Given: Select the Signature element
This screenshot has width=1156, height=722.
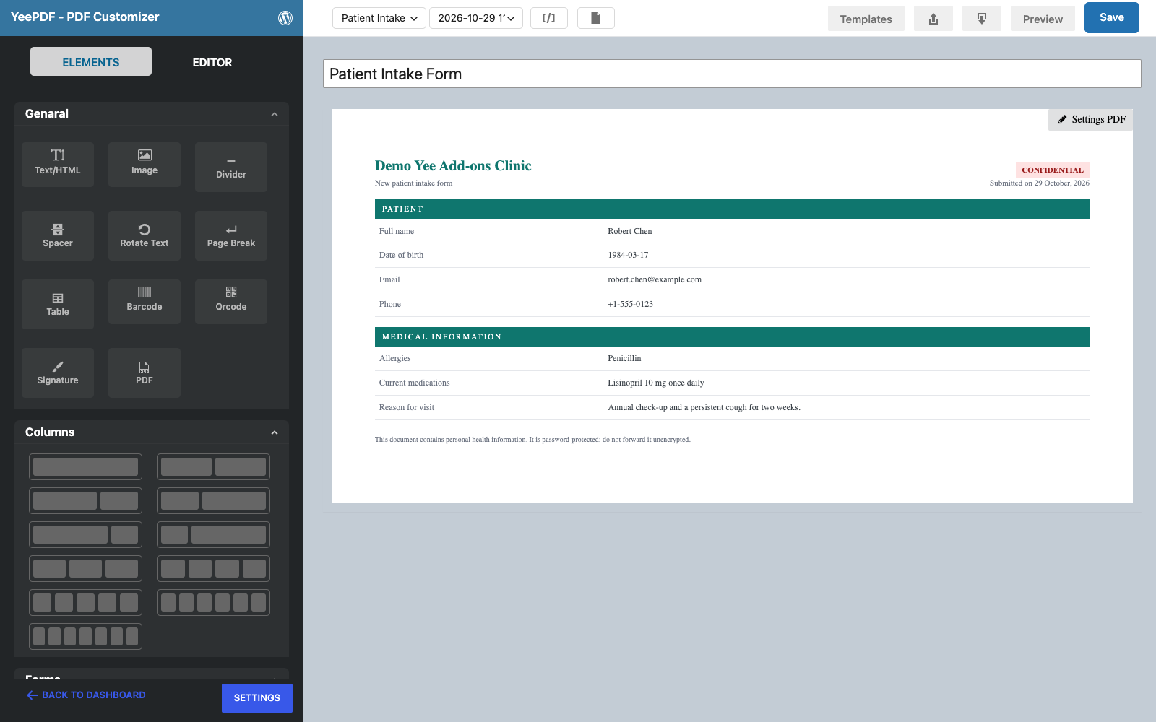Looking at the screenshot, I should coord(58,373).
